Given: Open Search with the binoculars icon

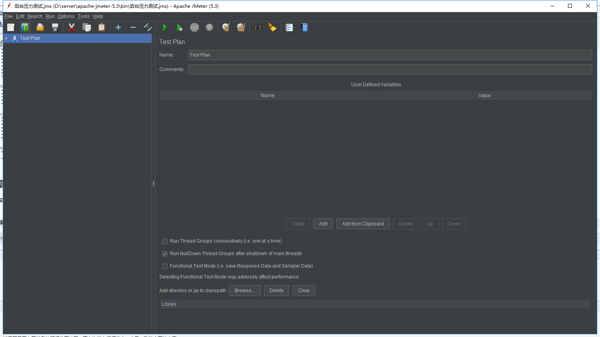Looking at the screenshot, I should pyautogui.click(x=258, y=27).
